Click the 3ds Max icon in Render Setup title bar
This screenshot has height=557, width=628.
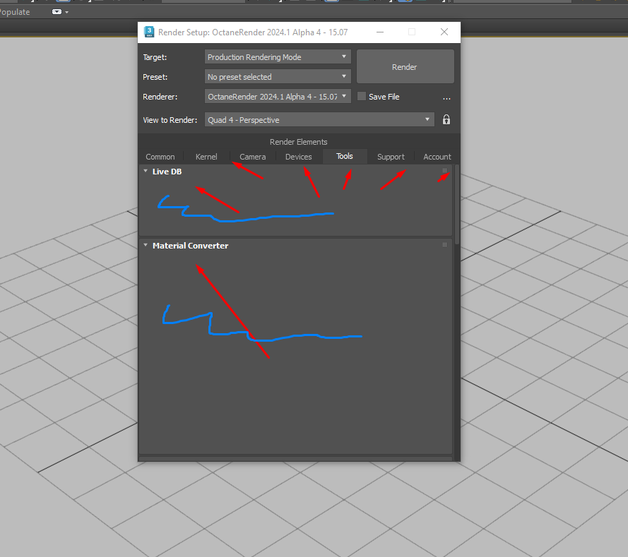[x=149, y=32]
